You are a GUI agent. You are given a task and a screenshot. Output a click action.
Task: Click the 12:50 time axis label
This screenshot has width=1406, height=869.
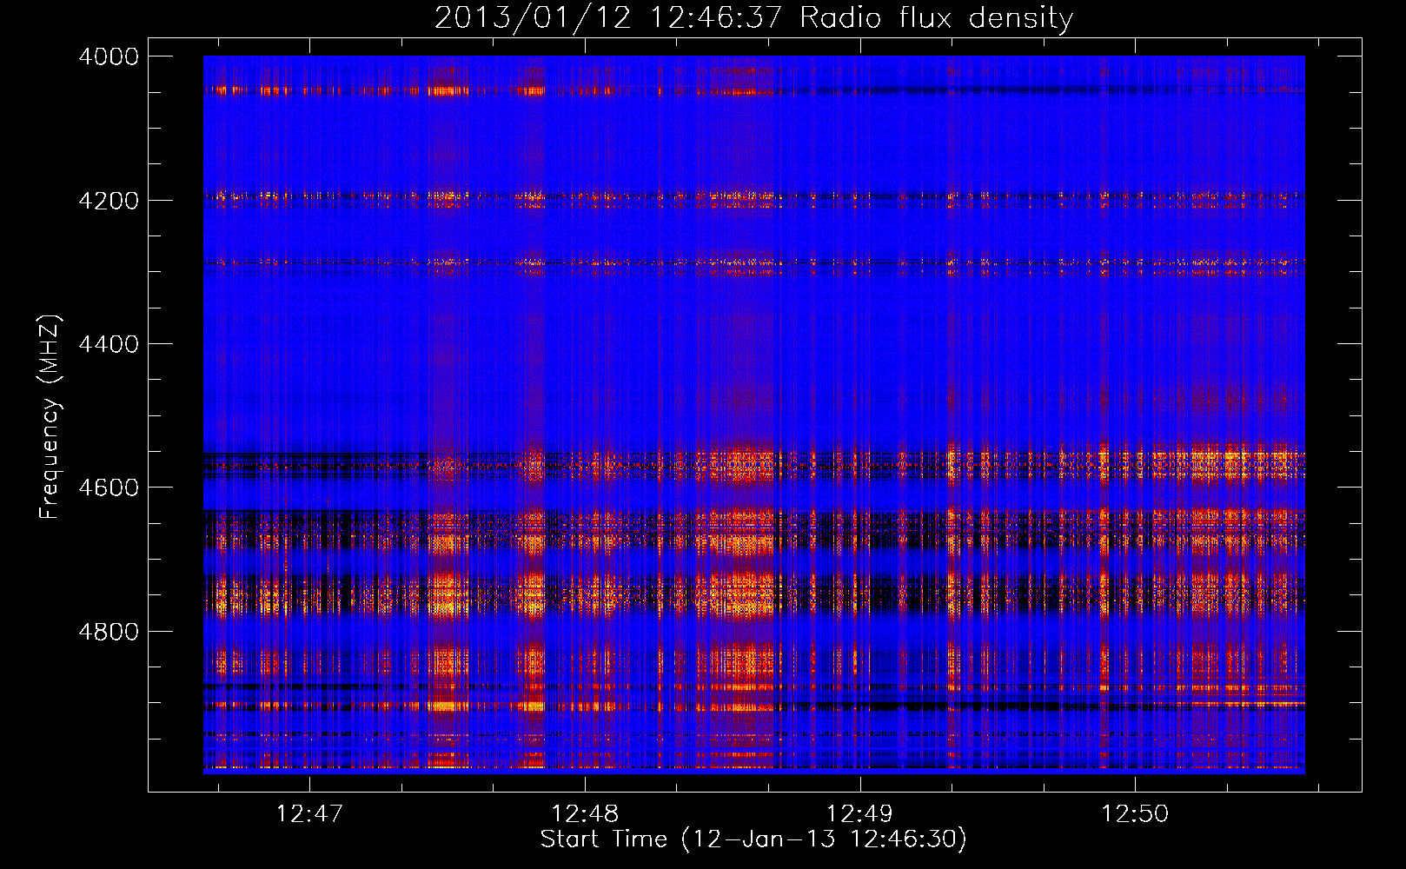click(x=1135, y=814)
